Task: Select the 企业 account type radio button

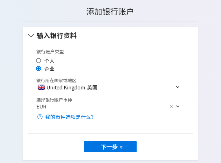Action: pyautogui.click(x=39, y=68)
